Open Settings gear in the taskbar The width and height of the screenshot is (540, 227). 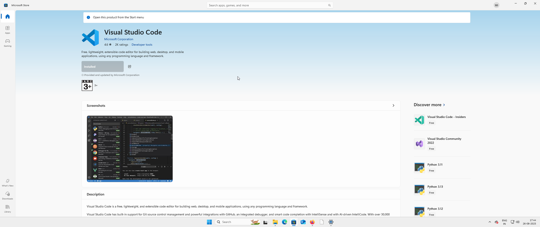coord(331,222)
